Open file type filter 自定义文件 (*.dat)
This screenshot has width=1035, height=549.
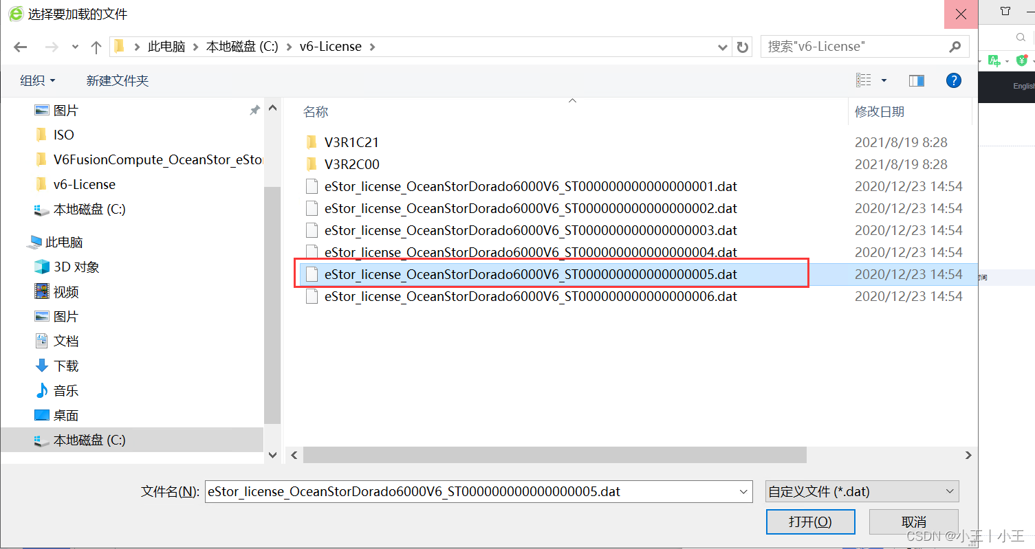(x=862, y=491)
